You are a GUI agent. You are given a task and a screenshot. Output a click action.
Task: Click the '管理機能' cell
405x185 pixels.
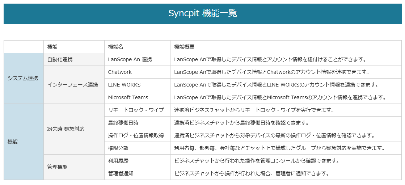point(74,167)
